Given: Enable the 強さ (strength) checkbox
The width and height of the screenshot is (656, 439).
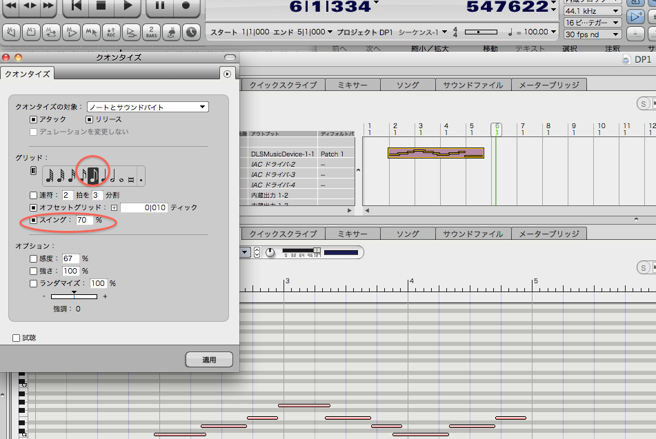Looking at the screenshot, I should click(x=34, y=271).
